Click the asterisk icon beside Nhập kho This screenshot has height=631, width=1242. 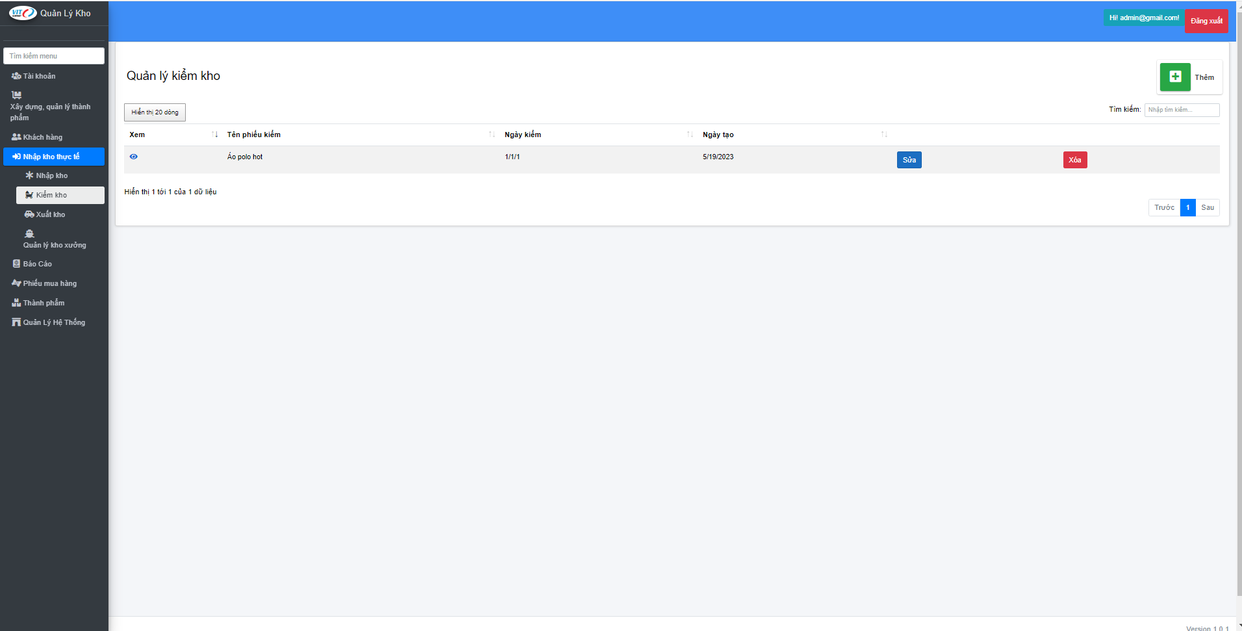point(29,175)
